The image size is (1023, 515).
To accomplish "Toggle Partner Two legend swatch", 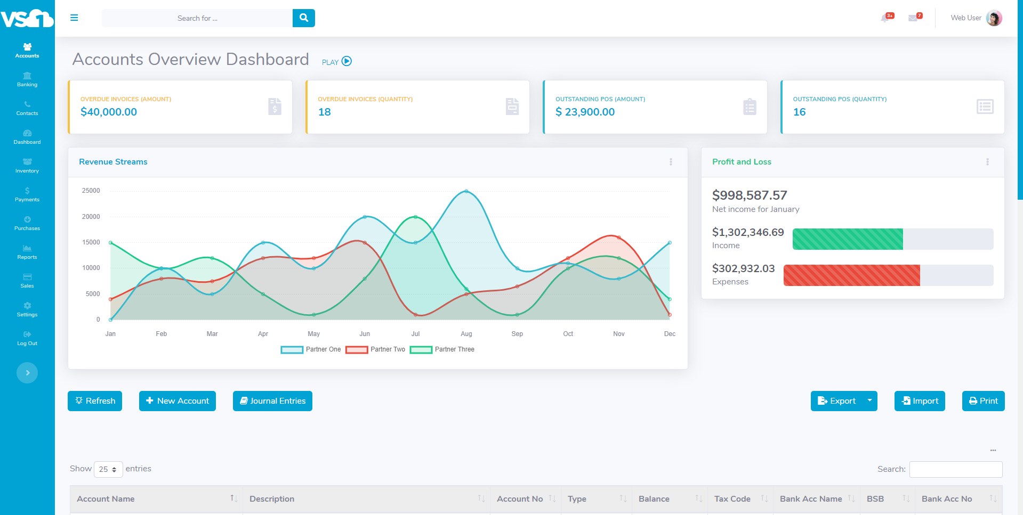I will [x=357, y=350].
